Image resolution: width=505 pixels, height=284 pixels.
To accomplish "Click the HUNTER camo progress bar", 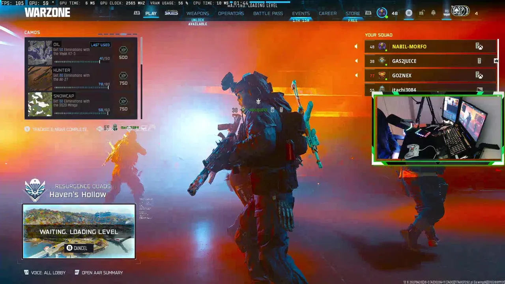I will (x=82, y=87).
